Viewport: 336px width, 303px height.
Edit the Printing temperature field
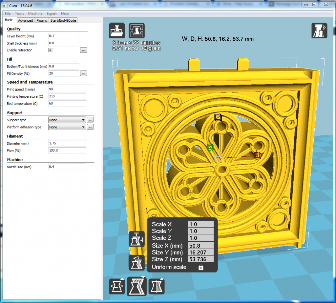click(67, 96)
